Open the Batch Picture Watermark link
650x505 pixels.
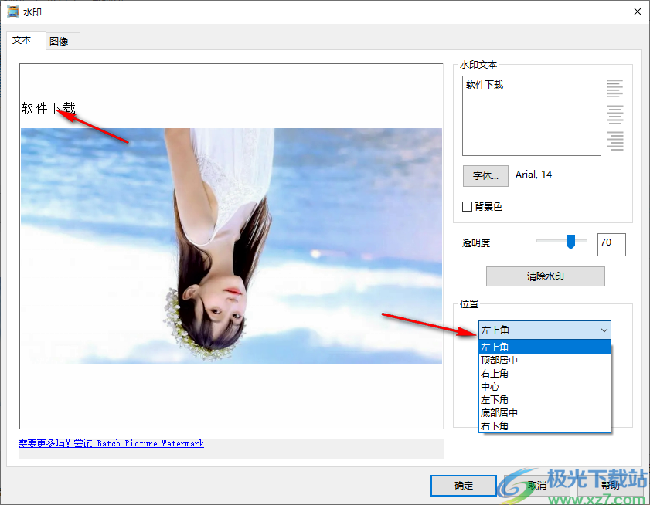(x=111, y=443)
